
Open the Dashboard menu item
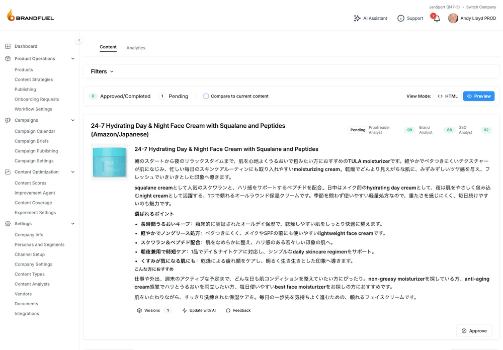26,46
